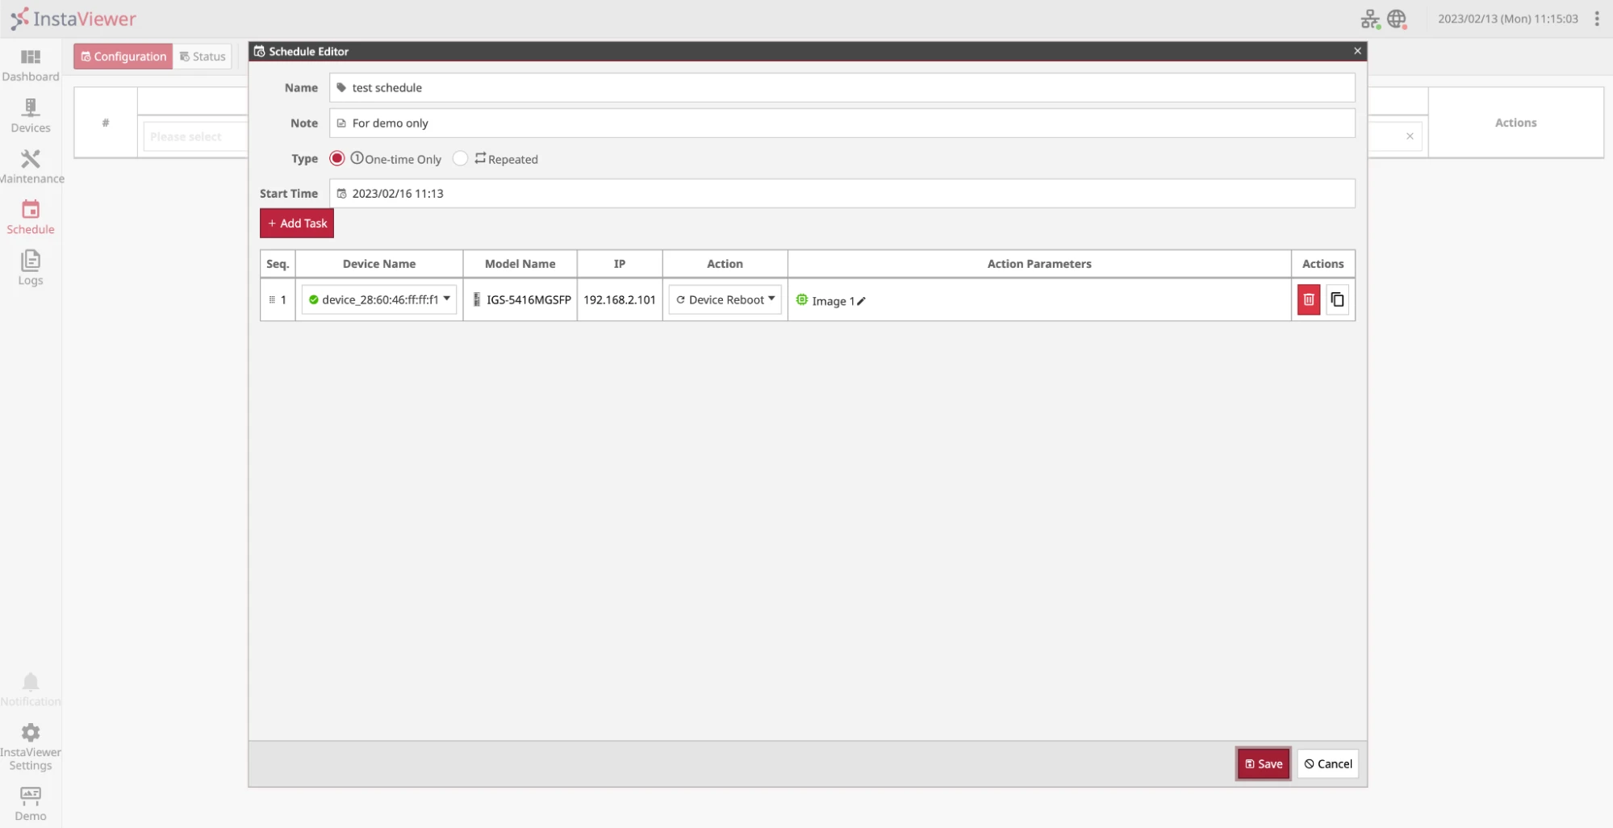
Task: Edit Image 1 parameter pencil icon
Action: coord(861,301)
